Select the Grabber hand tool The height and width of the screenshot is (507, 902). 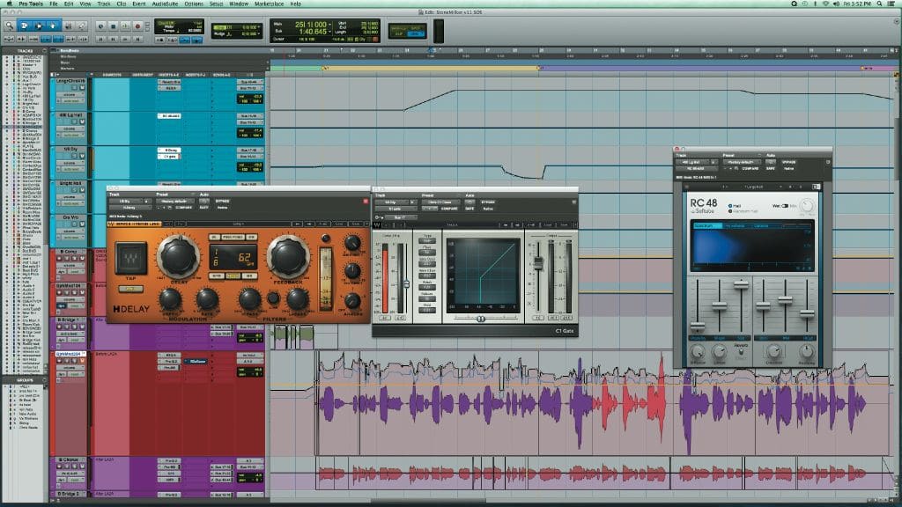pyautogui.click(x=52, y=26)
